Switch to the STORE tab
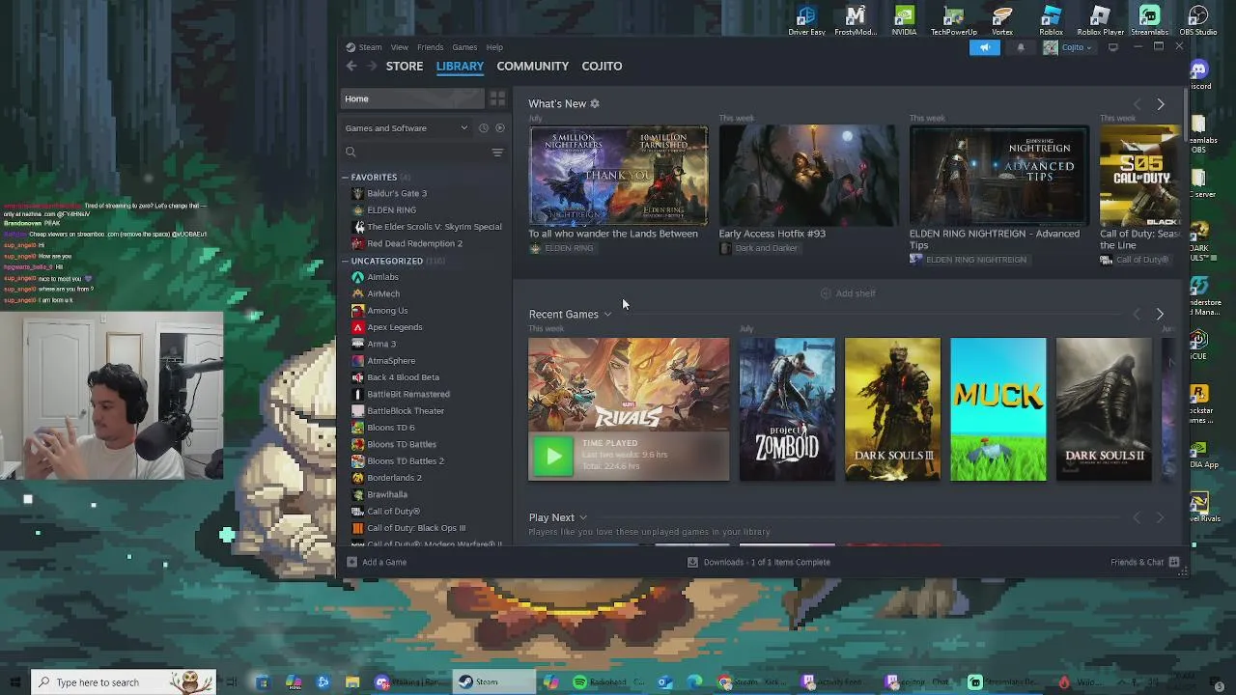The height and width of the screenshot is (695, 1236). click(405, 66)
